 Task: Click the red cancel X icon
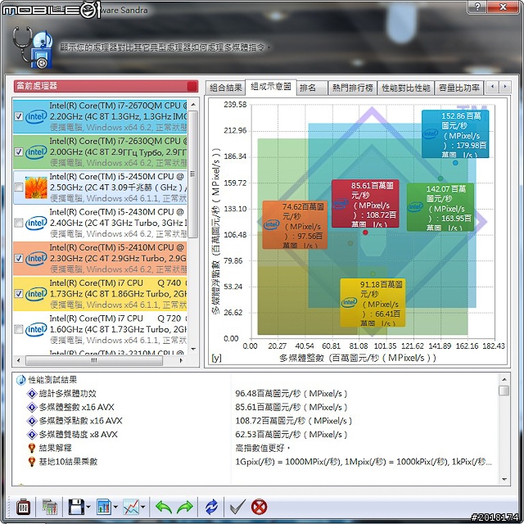pyautogui.click(x=259, y=507)
